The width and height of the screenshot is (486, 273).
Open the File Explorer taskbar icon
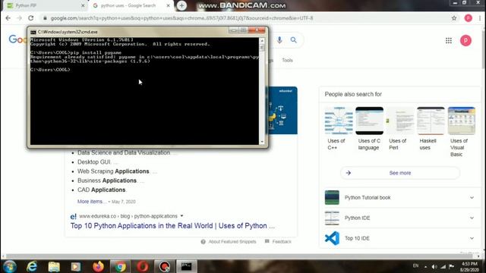(54, 266)
